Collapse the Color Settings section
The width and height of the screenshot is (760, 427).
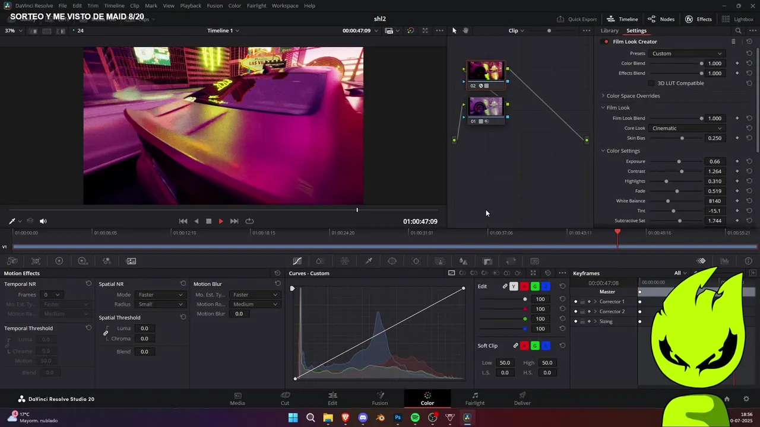tap(603, 151)
